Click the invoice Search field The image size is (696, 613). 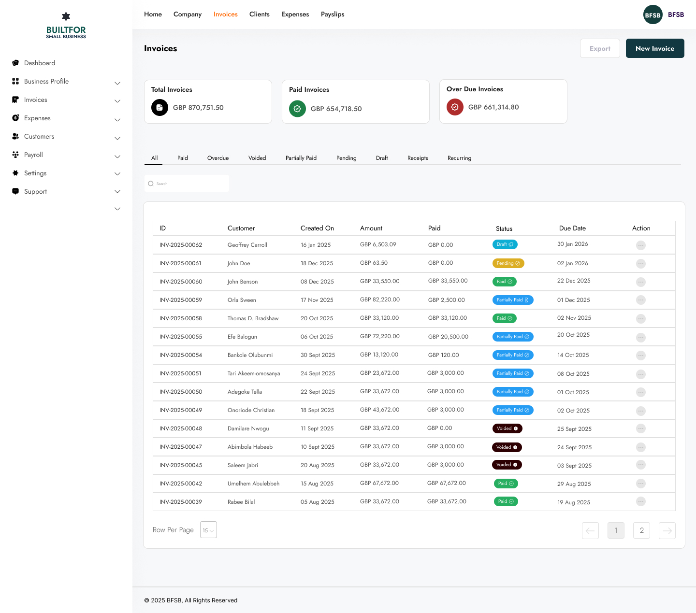click(x=187, y=184)
